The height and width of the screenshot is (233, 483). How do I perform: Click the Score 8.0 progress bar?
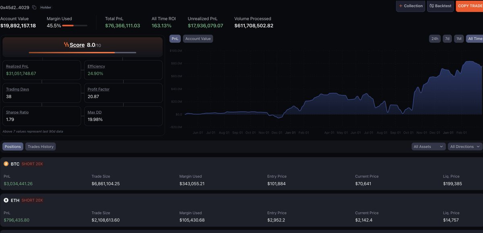coord(83,53)
